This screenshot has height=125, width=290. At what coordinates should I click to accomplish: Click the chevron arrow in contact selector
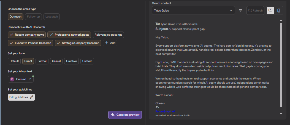231,10
